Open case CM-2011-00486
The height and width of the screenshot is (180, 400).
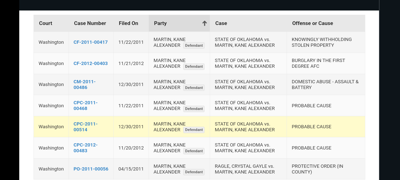coord(84,84)
